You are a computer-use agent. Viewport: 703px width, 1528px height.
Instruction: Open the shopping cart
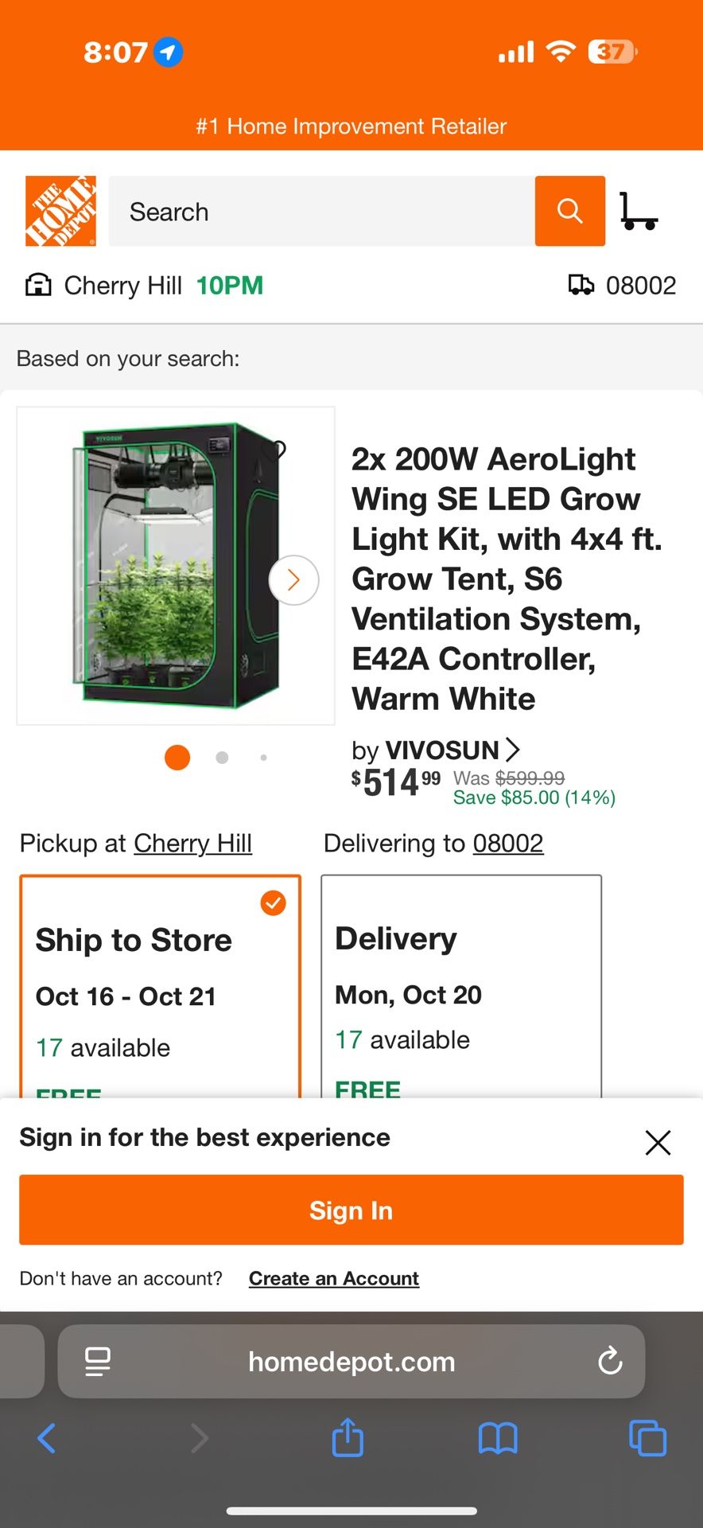[x=638, y=211]
